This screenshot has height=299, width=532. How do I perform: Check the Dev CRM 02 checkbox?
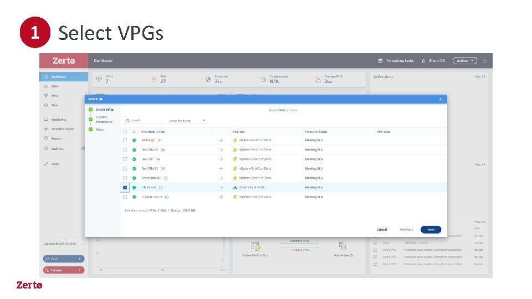[125, 150]
